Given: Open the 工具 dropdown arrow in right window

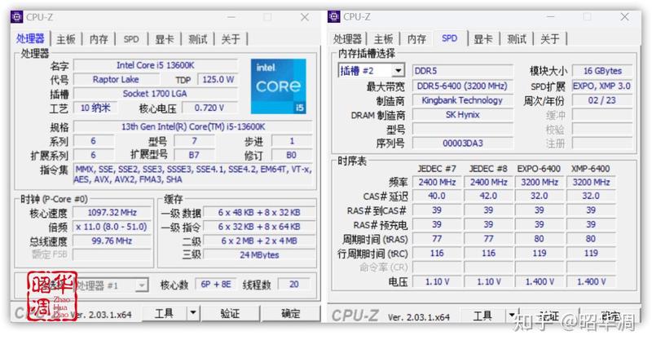Looking at the screenshot, I should [512, 316].
